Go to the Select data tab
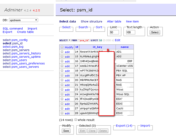 click(67, 21)
